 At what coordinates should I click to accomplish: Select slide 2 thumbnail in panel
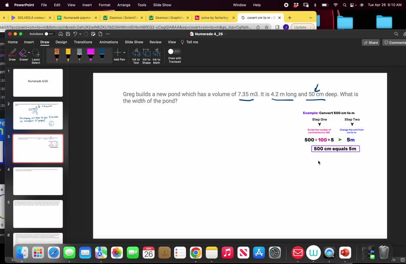(38, 116)
